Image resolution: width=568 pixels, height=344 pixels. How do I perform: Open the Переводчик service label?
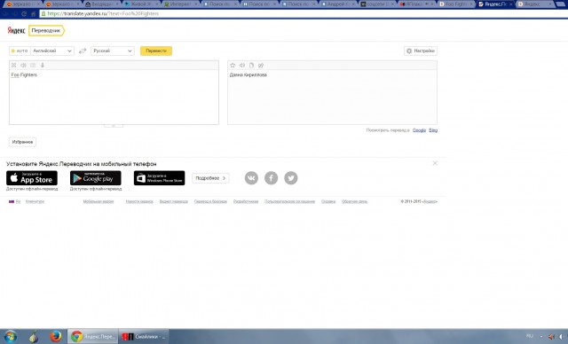tap(46, 30)
